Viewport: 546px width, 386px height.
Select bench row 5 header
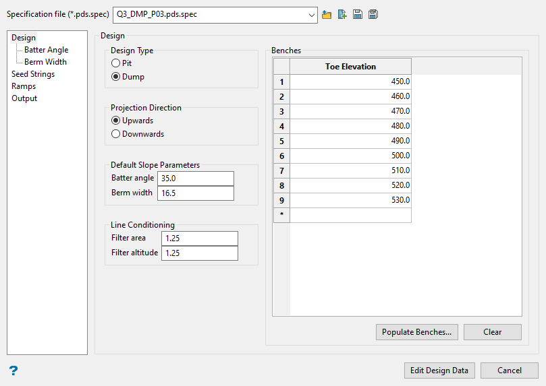[x=281, y=141]
